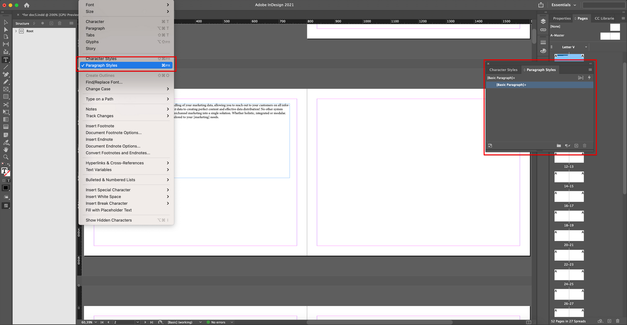Expand the Insert Special Character submenu
This screenshot has height=325, width=627.
click(108, 190)
